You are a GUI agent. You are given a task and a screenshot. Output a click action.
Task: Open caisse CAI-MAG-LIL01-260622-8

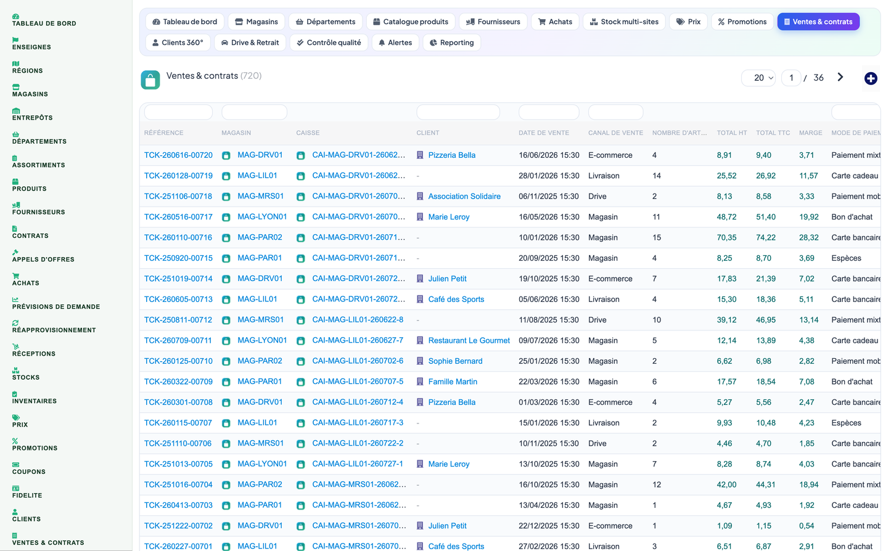pyautogui.click(x=358, y=320)
